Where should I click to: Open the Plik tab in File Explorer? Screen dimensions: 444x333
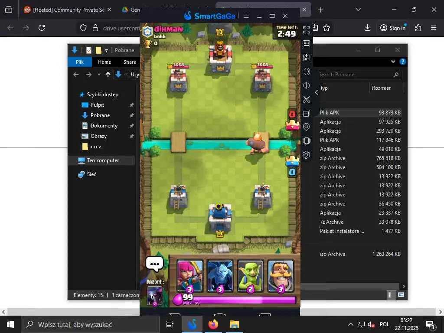click(80, 62)
